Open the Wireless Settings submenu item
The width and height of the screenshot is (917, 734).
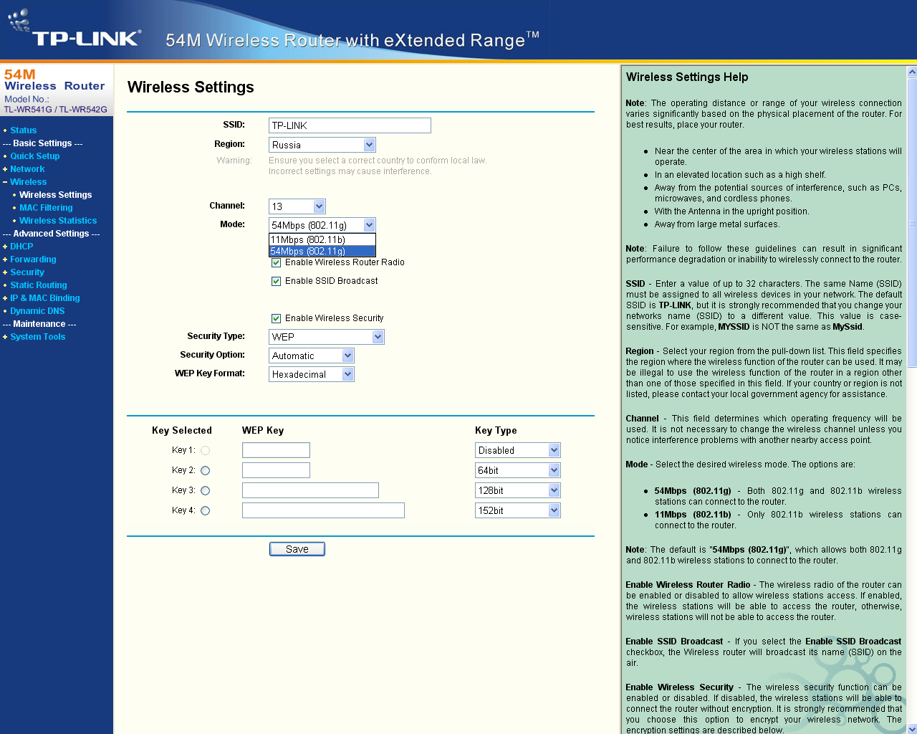(56, 195)
